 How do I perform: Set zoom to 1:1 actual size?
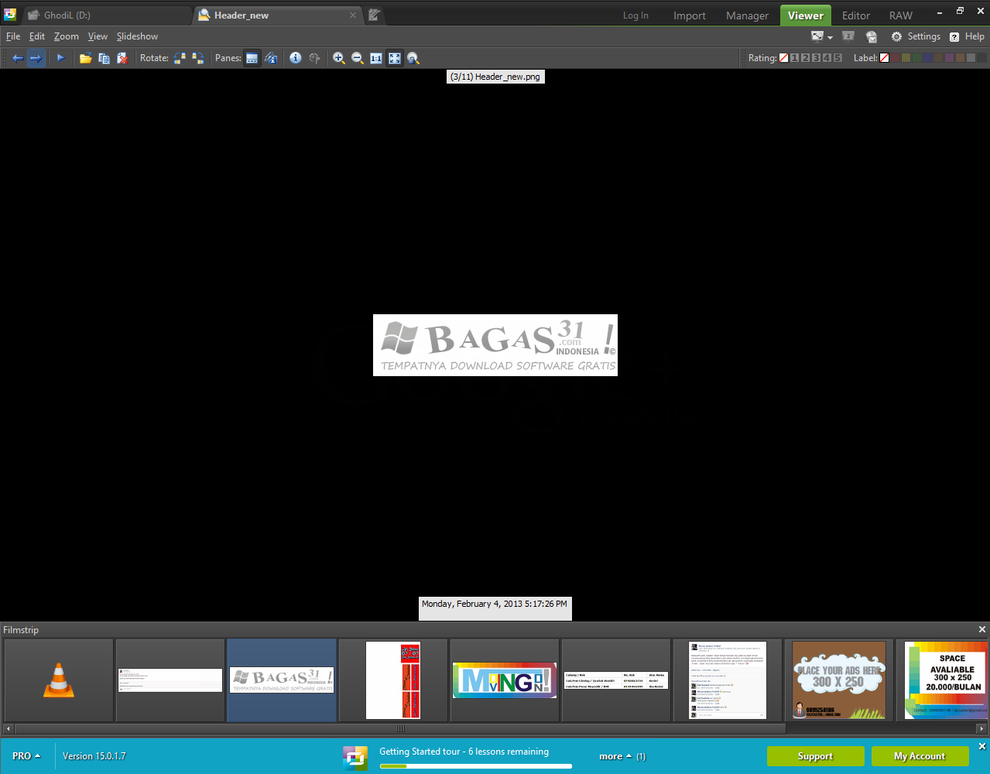[x=376, y=58]
